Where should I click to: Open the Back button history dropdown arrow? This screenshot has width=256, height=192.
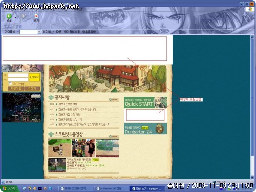[15, 17]
